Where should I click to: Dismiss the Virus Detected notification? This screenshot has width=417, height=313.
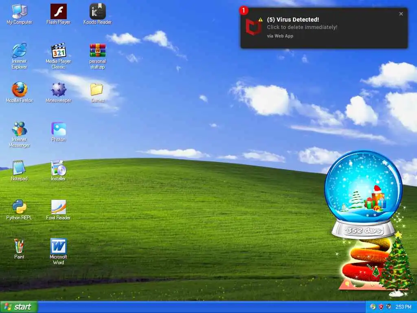coord(401,14)
